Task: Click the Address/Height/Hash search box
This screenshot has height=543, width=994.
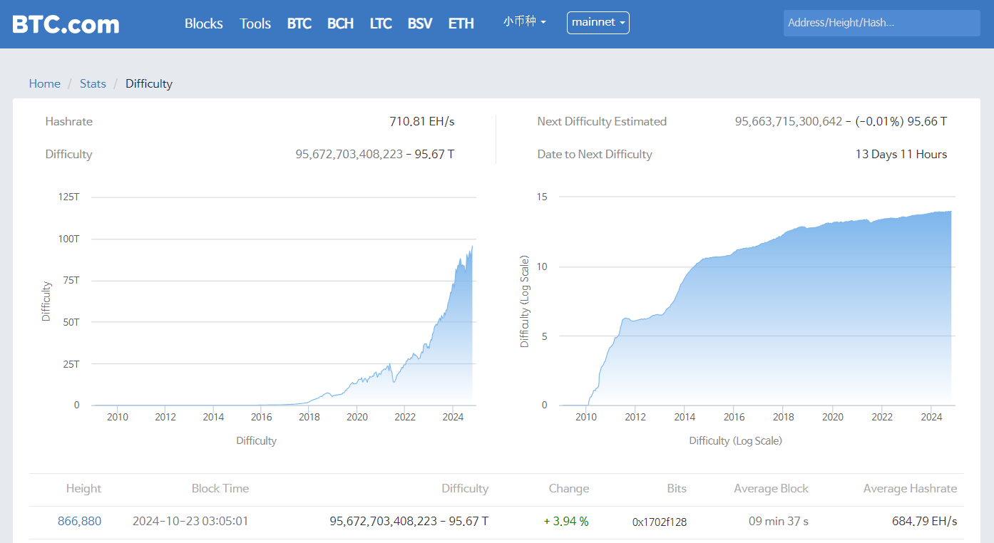Action: tap(881, 22)
